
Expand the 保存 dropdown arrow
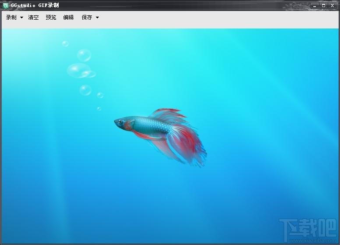tap(97, 18)
